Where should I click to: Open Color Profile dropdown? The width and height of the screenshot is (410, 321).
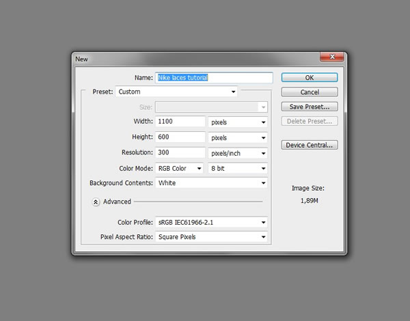(x=212, y=223)
